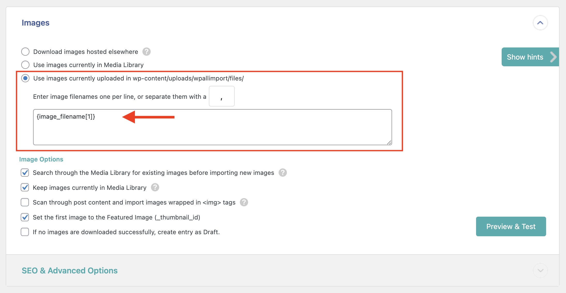566x293 pixels.
Task: Click the arrow icon on Show hints
Action: click(x=553, y=57)
